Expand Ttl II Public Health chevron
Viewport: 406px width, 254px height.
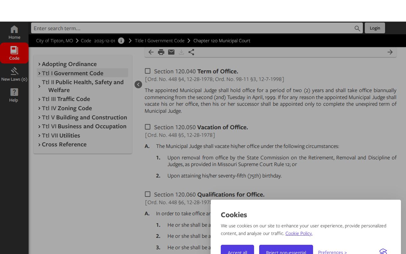39,86
